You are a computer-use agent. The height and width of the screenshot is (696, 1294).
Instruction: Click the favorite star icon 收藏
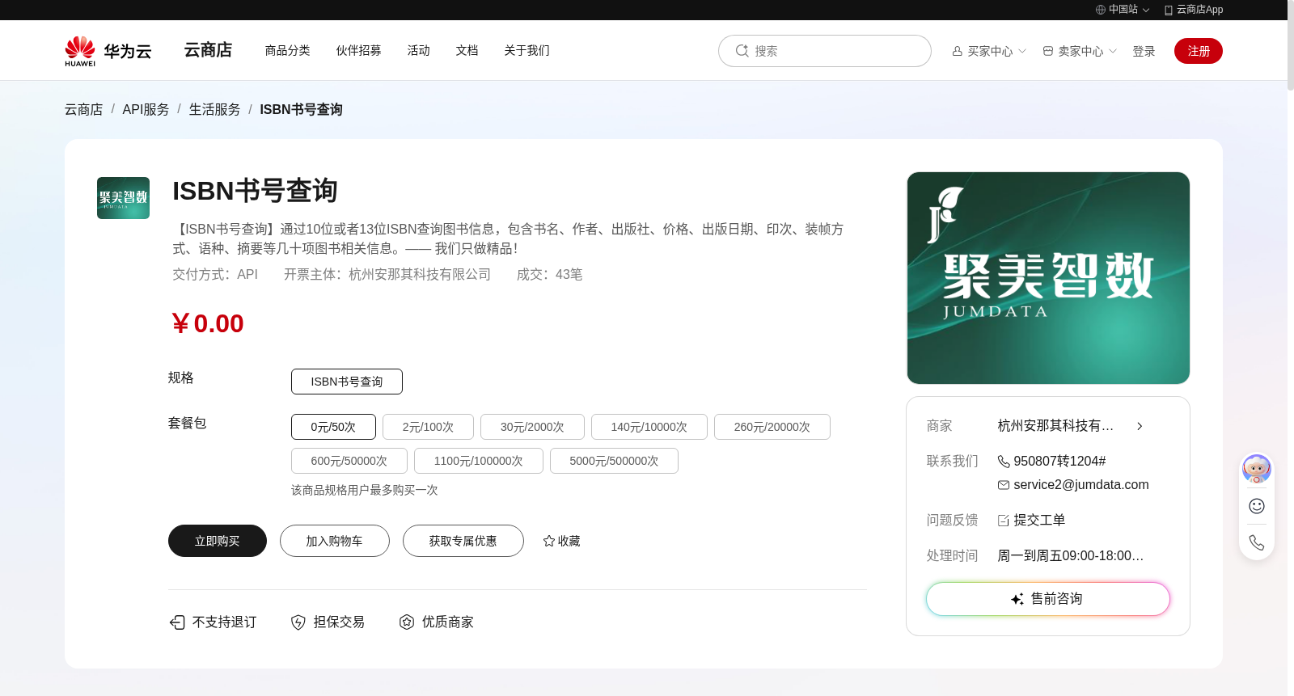point(549,541)
